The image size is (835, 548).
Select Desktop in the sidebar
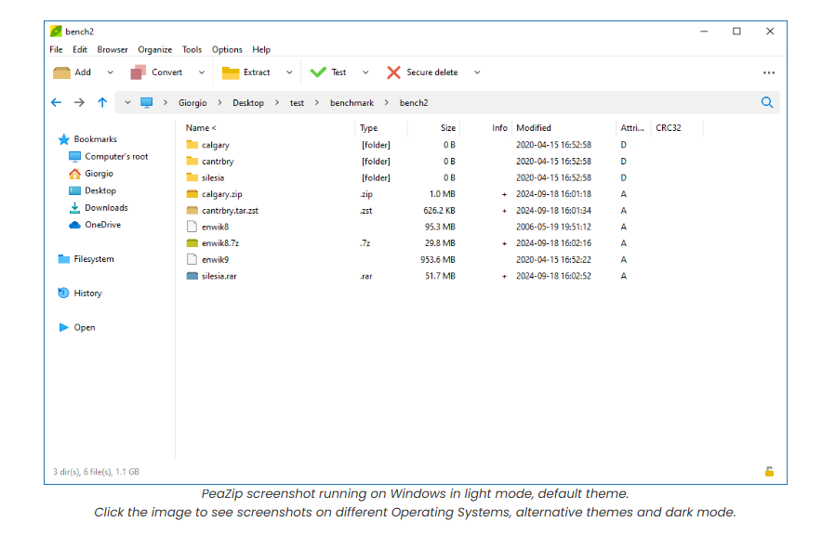coord(93,190)
